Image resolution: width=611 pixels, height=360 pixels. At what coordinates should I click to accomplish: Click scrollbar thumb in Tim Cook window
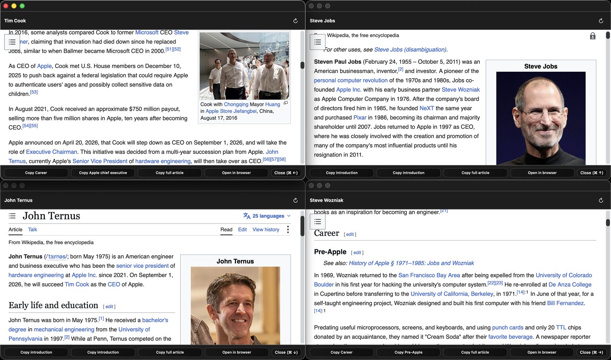click(302, 65)
